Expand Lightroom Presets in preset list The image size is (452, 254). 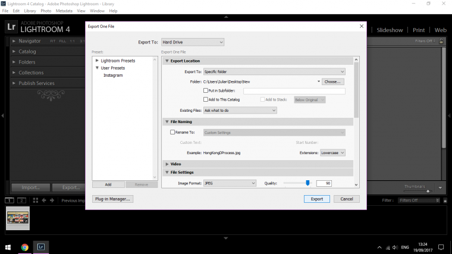97,61
